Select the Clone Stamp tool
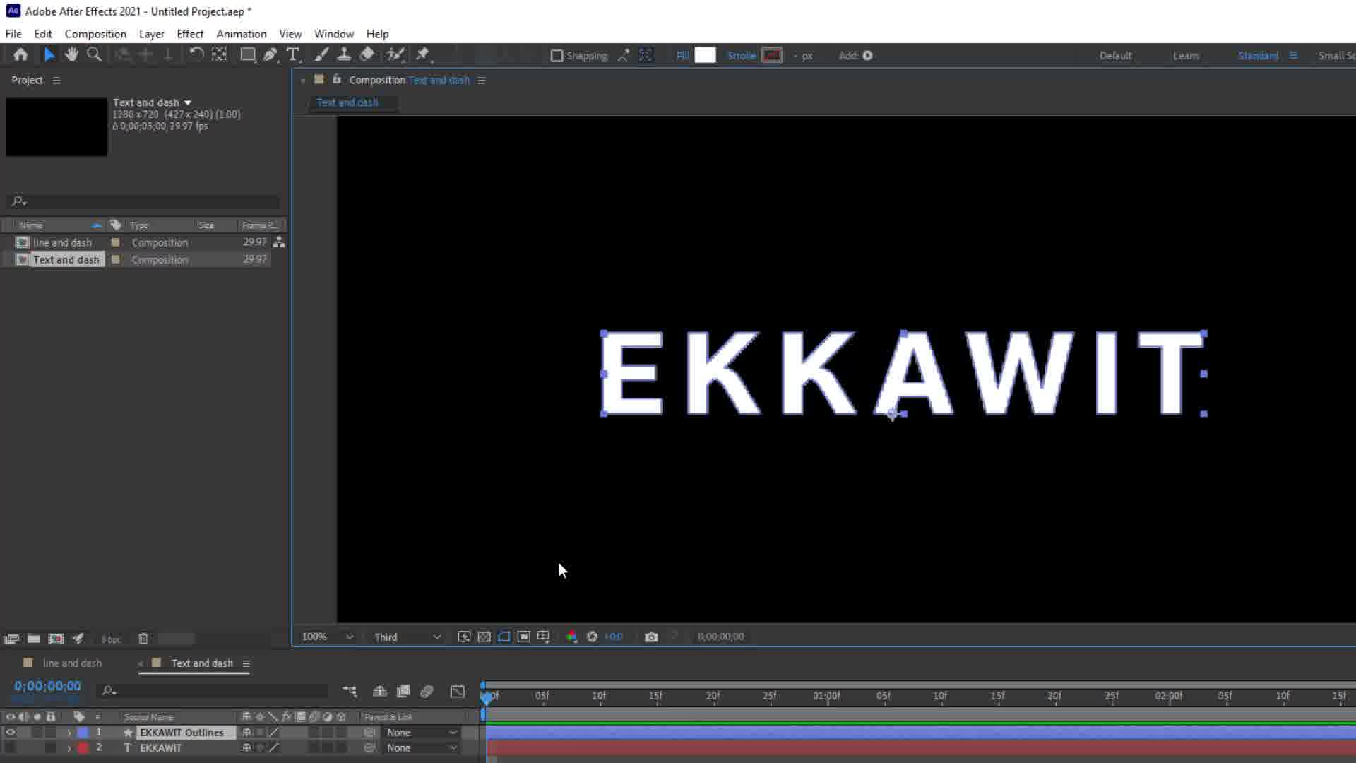Image resolution: width=1356 pixels, height=763 pixels. (344, 55)
